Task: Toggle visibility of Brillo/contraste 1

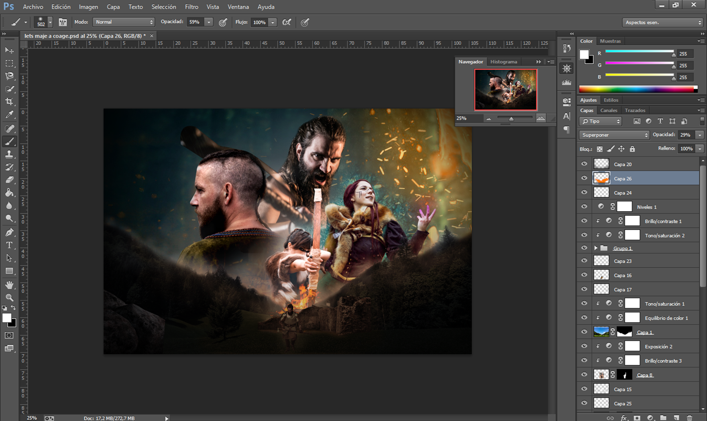Action: [x=584, y=221]
